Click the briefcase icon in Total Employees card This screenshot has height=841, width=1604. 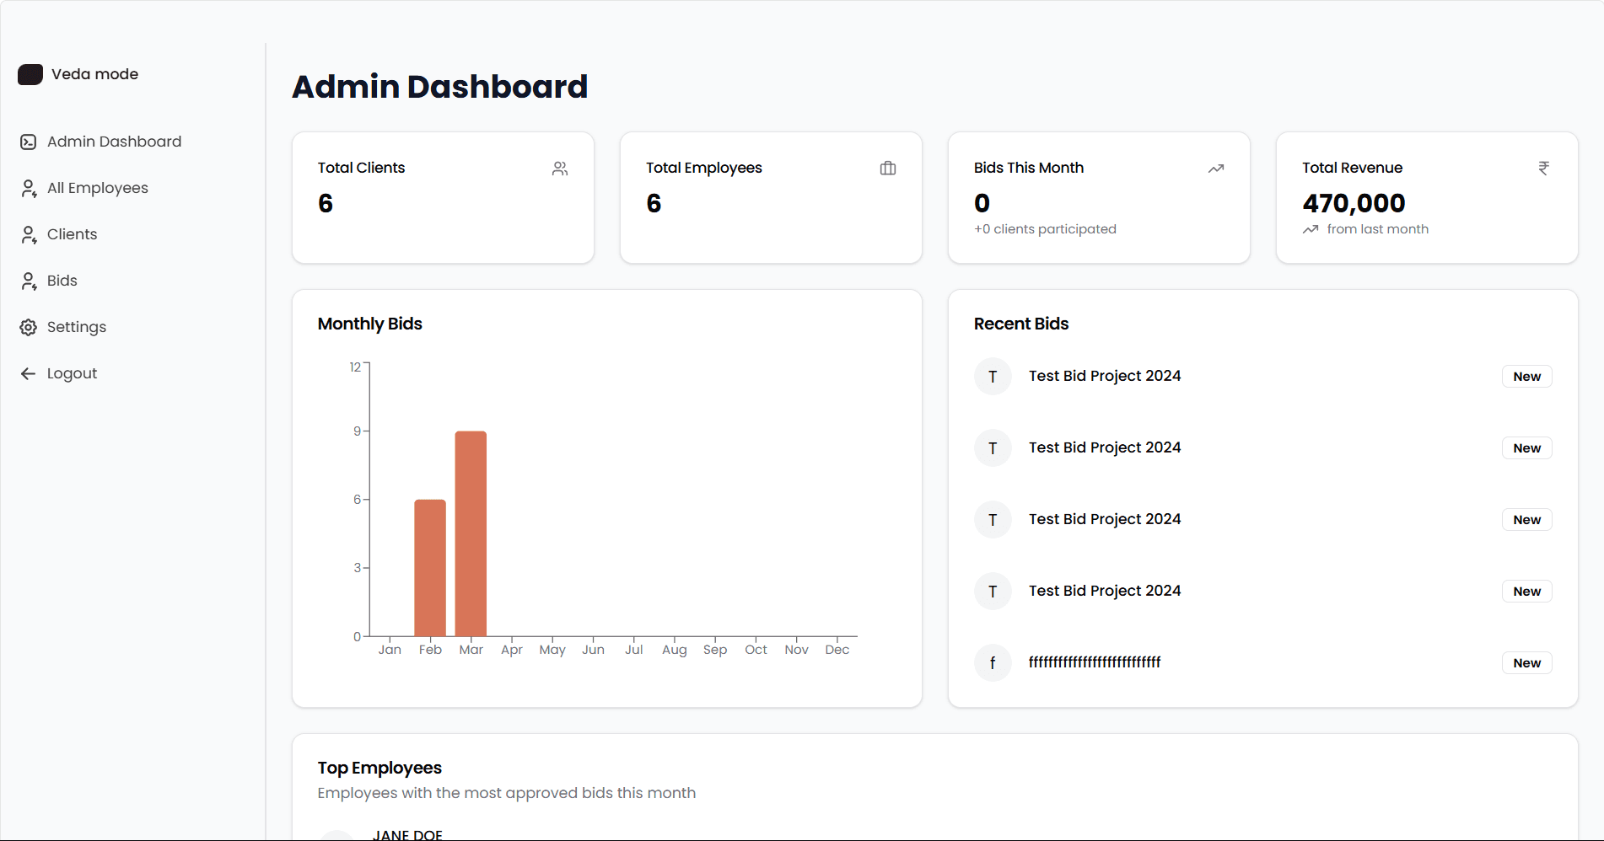(888, 169)
